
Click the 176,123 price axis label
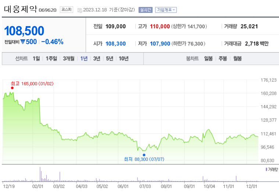click(268, 80)
